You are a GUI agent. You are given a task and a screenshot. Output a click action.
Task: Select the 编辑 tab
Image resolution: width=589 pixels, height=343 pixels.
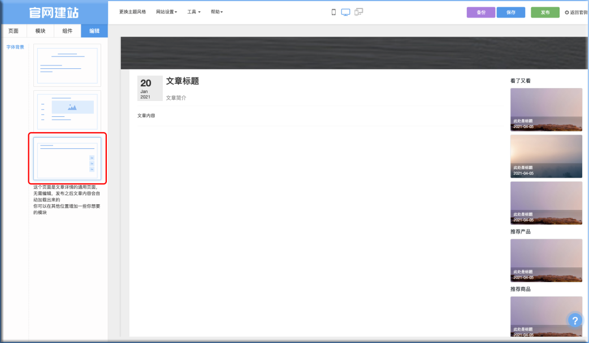tap(94, 31)
